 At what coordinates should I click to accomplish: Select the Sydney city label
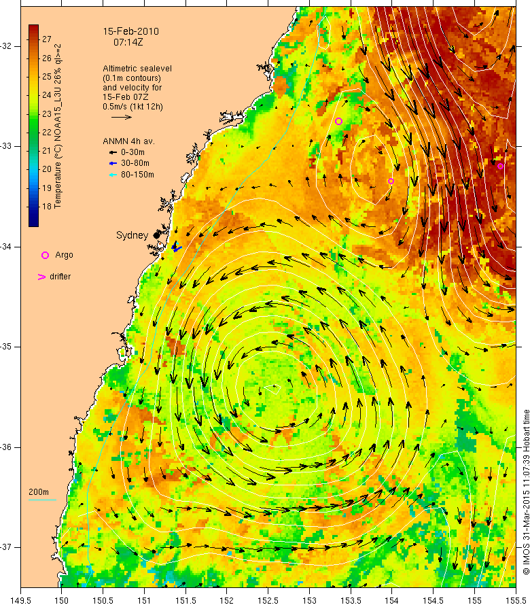tap(132, 235)
